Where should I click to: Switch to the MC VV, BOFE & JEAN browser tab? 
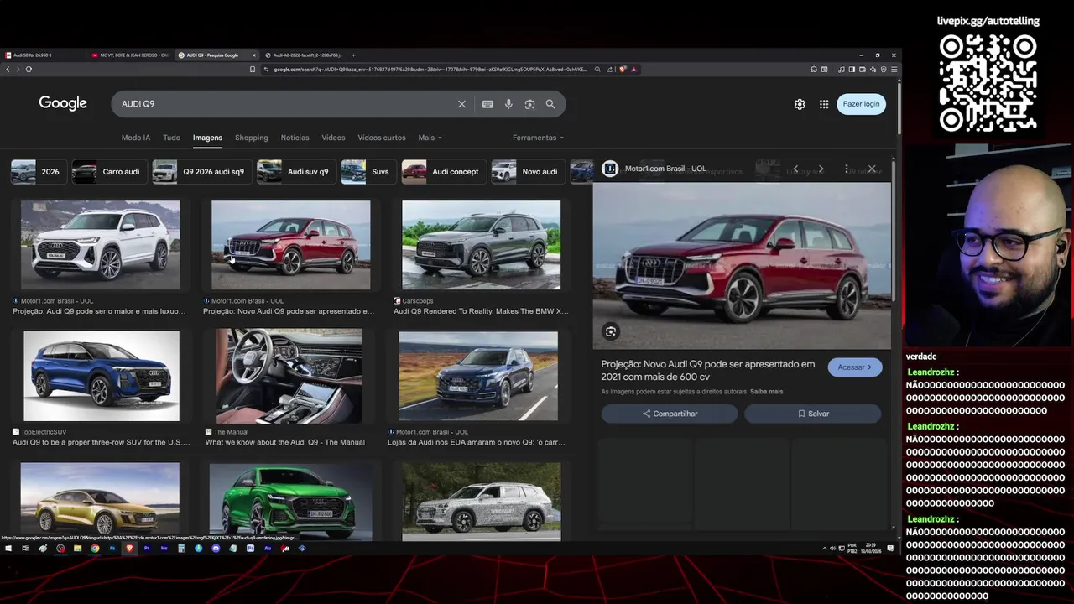tap(132, 55)
